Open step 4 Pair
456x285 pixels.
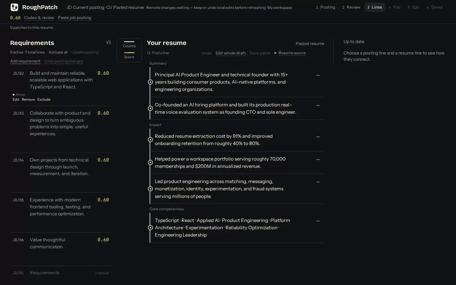[x=395, y=7]
